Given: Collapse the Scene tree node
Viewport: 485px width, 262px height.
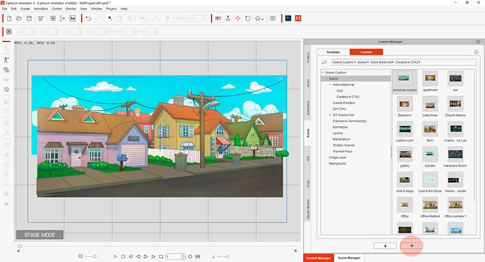Looking at the screenshot, I should tap(327, 79).
